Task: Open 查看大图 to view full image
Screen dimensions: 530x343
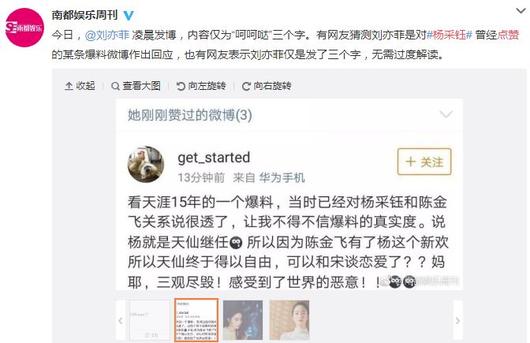Action: [x=136, y=86]
